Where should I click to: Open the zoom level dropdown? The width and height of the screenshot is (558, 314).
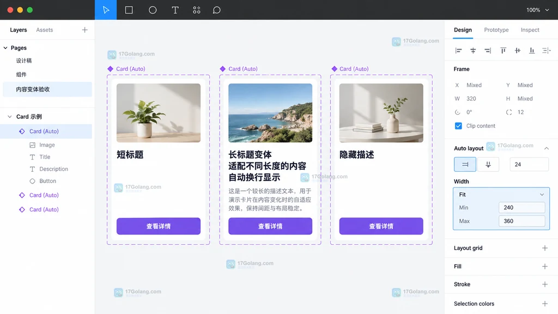coord(538,10)
